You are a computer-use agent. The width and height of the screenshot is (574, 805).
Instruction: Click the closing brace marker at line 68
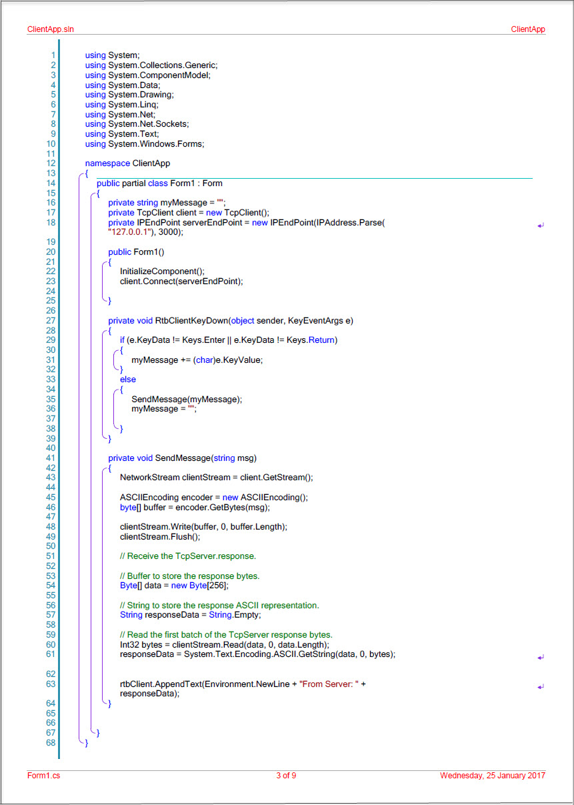86,742
